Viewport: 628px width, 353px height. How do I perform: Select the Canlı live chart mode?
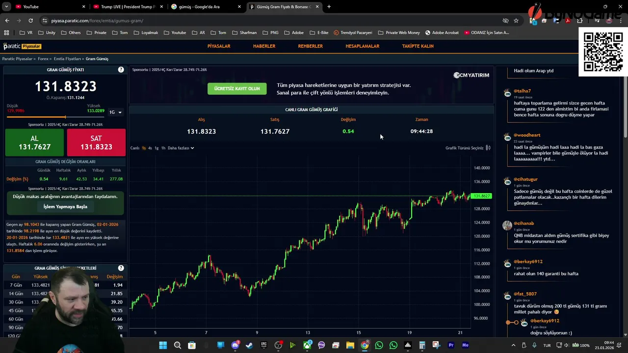(135, 148)
